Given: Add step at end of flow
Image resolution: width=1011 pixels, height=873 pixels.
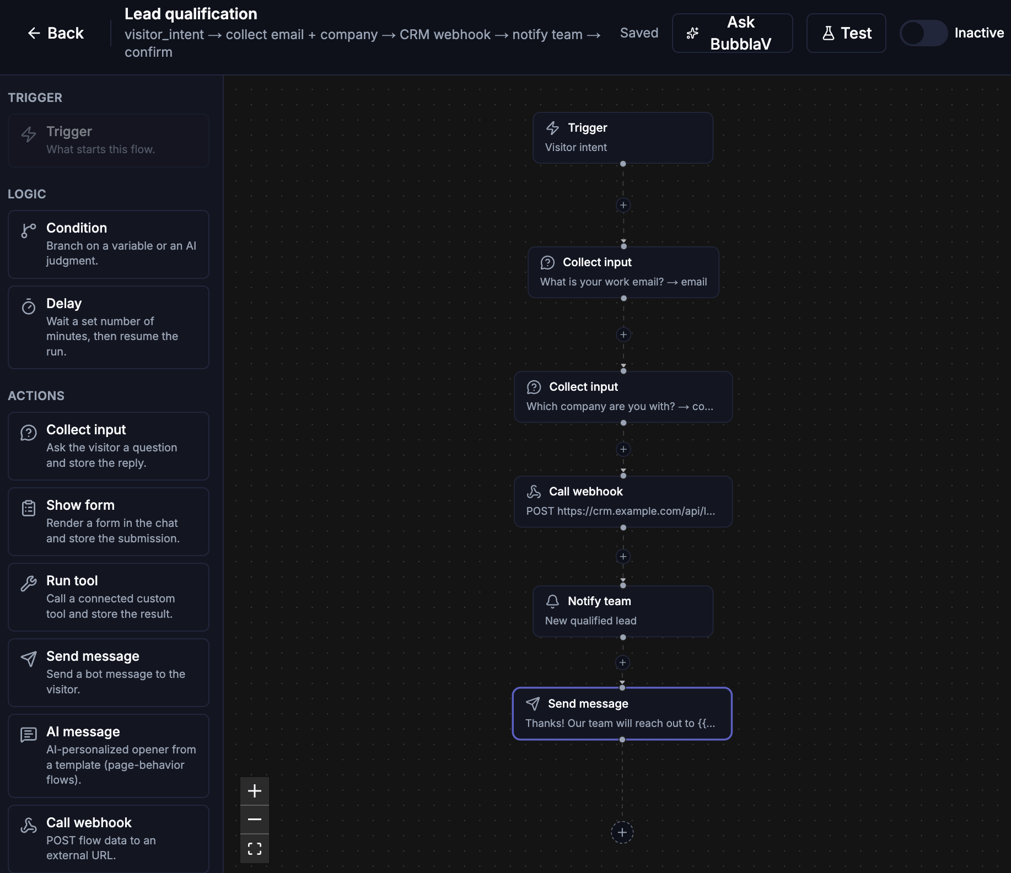Looking at the screenshot, I should pyautogui.click(x=622, y=832).
